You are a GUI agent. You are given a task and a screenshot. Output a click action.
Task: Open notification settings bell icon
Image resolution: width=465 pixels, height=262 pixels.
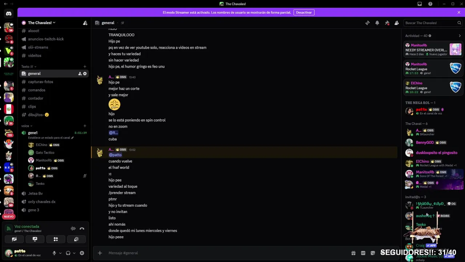(377, 23)
